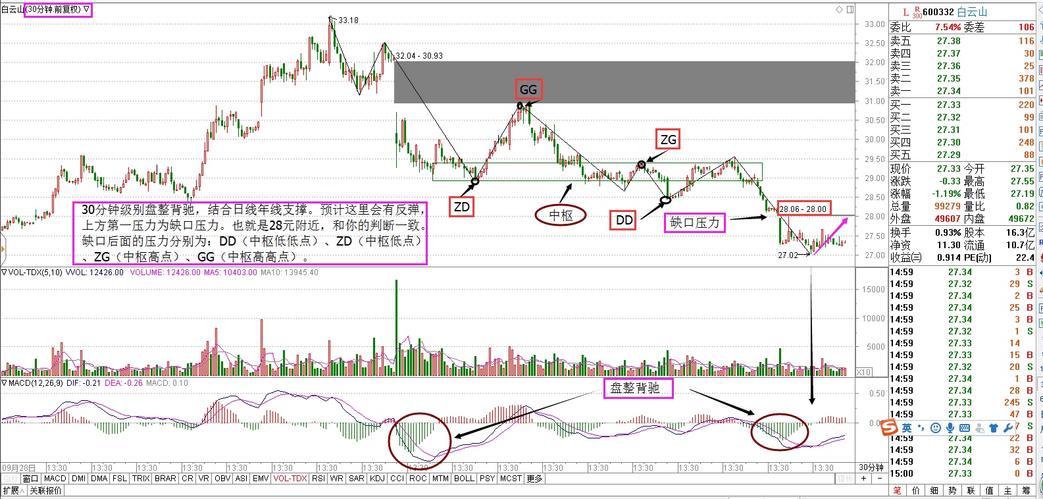Viewport: 1043px width, 499px height.
Task: Click the 30分钟 period label below chart
Action: point(871,467)
